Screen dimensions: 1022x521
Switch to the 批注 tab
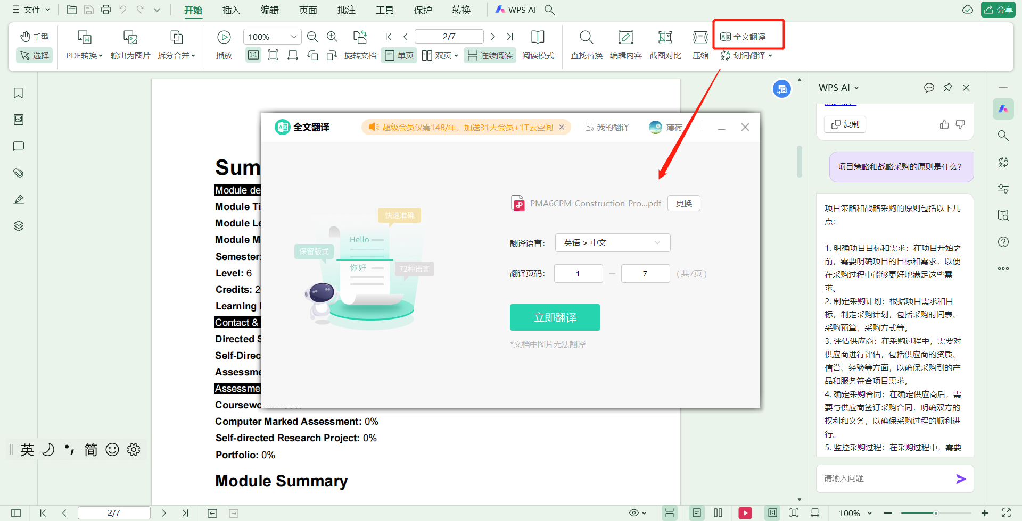coord(347,10)
